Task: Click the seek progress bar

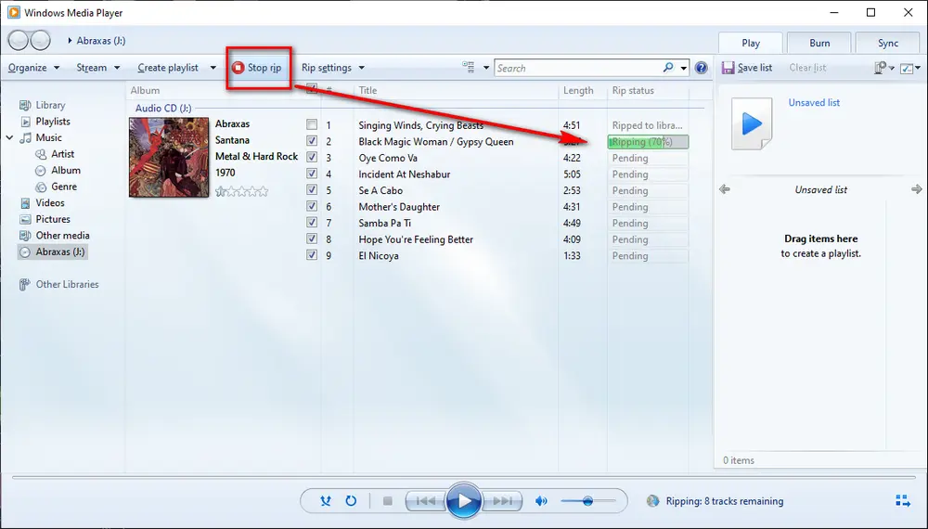Action: click(x=463, y=476)
